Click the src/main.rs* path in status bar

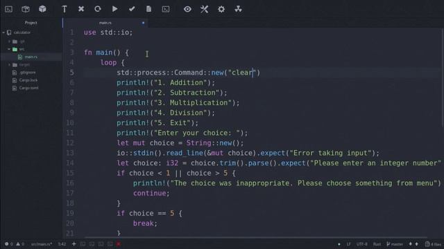pyautogui.click(x=42, y=244)
